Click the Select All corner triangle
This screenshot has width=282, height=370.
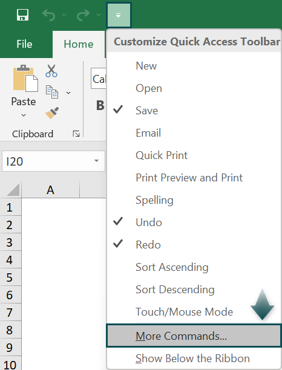[x=13, y=190]
